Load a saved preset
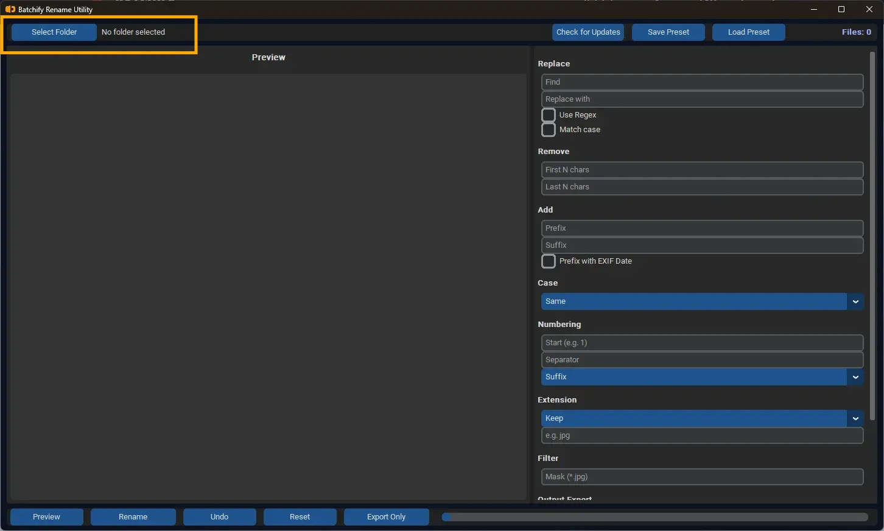The width and height of the screenshot is (884, 531). tap(748, 32)
